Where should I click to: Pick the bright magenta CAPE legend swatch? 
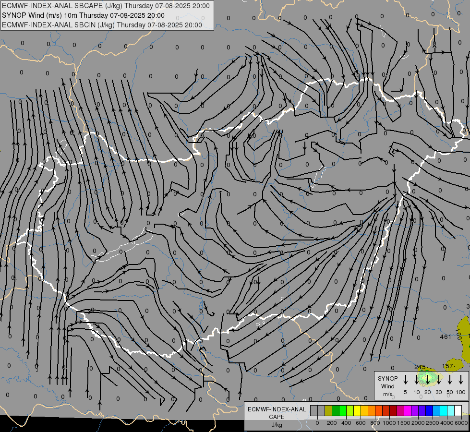click(x=408, y=410)
